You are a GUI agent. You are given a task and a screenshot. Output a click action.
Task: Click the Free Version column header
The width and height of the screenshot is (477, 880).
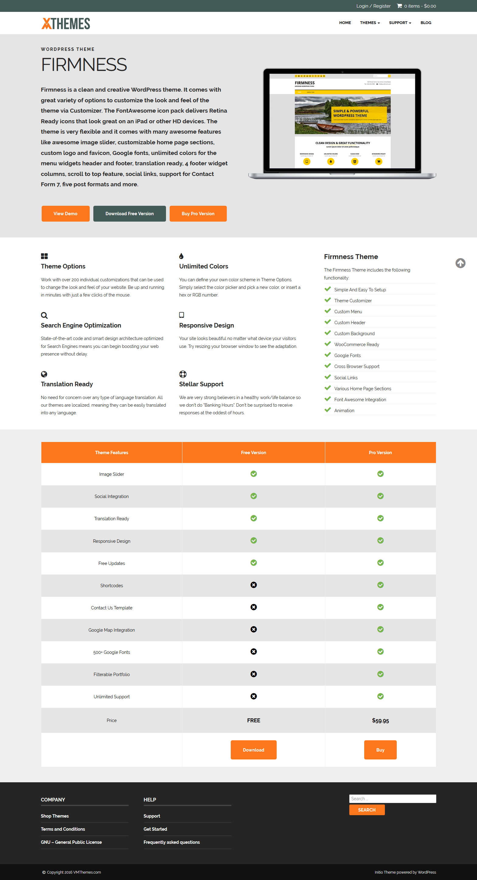(x=254, y=452)
